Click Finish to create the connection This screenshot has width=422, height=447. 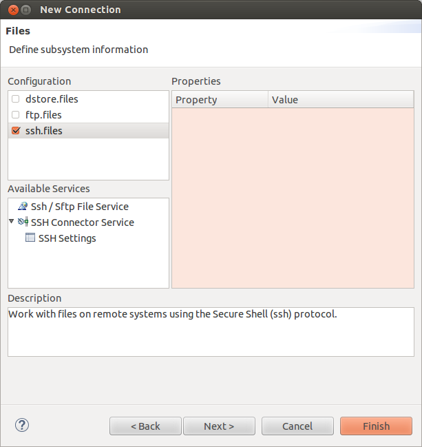[376, 426]
